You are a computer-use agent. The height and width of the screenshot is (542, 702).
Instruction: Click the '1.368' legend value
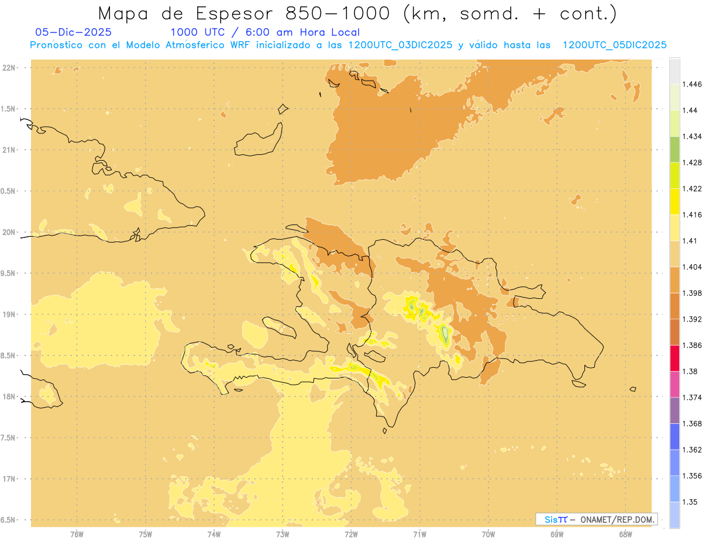tap(693, 424)
